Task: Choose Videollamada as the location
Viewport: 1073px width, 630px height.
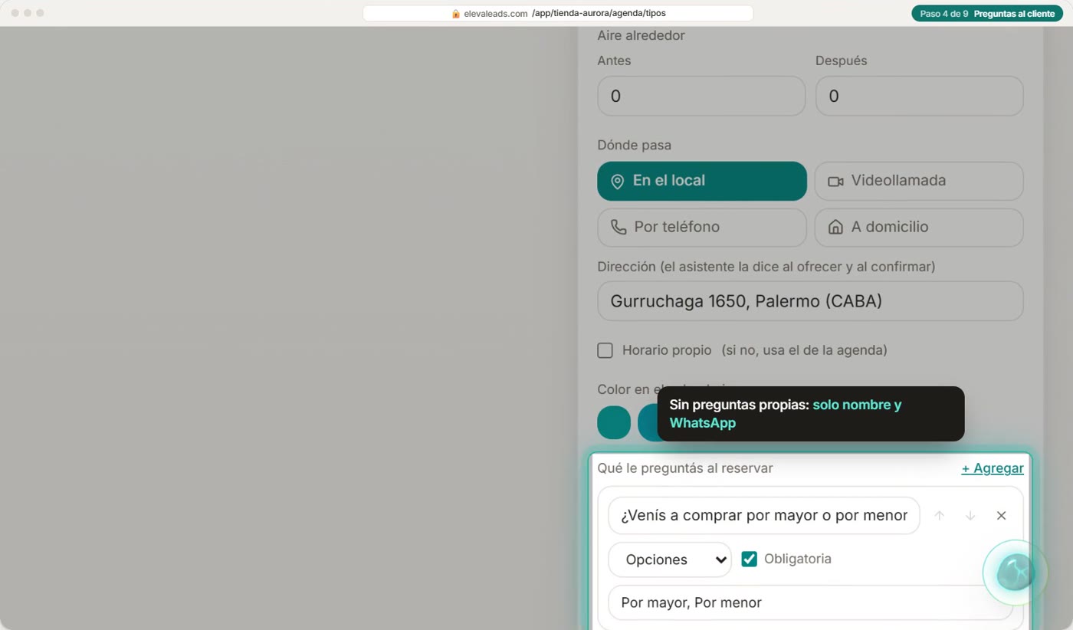Action: 919,181
